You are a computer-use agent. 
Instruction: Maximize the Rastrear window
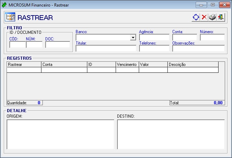[x=213, y=5]
